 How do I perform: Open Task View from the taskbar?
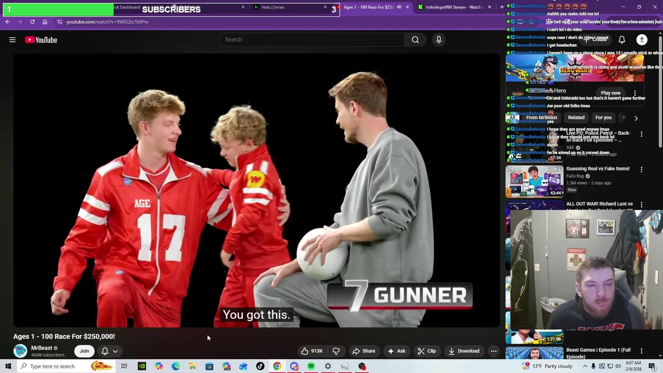pyautogui.click(x=124, y=366)
